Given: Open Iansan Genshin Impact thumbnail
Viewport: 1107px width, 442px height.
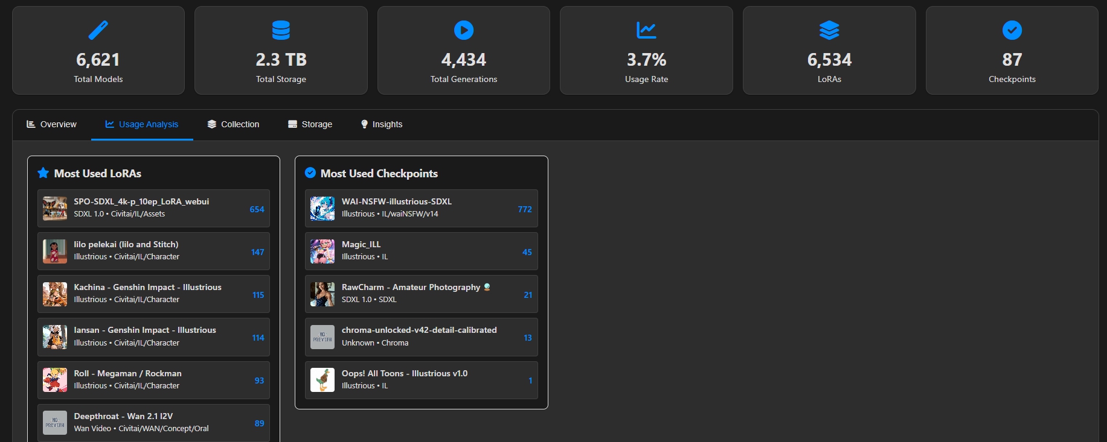Looking at the screenshot, I should (x=55, y=337).
